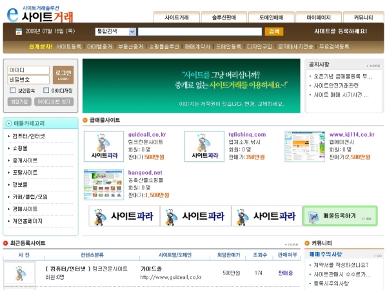Click the 매물카테고리 header arrow icon
This screenshot has width=387, height=290.
click(8, 123)
